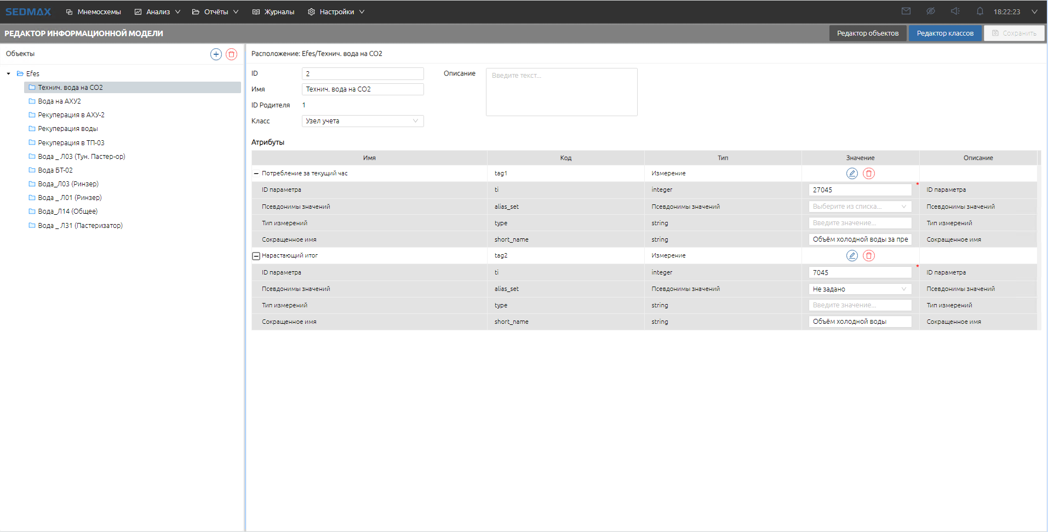Open the mail messages icon

[x=906, y=12]
